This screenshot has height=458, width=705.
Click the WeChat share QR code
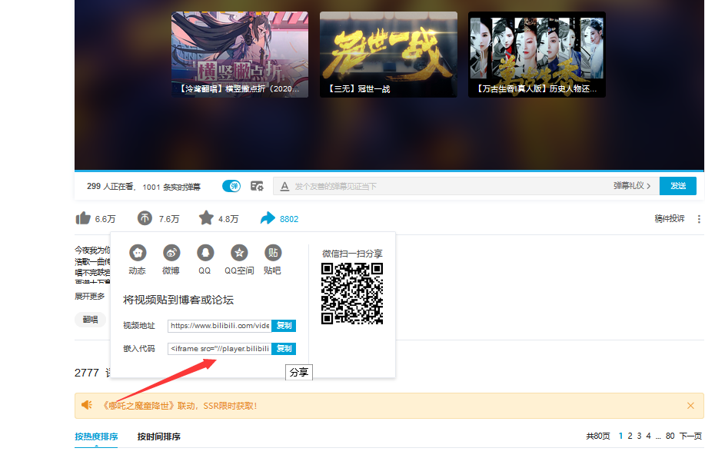click(352, 294)
